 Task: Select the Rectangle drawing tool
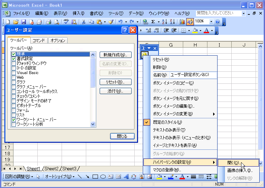[95, 177]
